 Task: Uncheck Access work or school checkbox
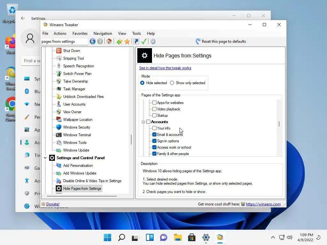[x=154, y=147]
